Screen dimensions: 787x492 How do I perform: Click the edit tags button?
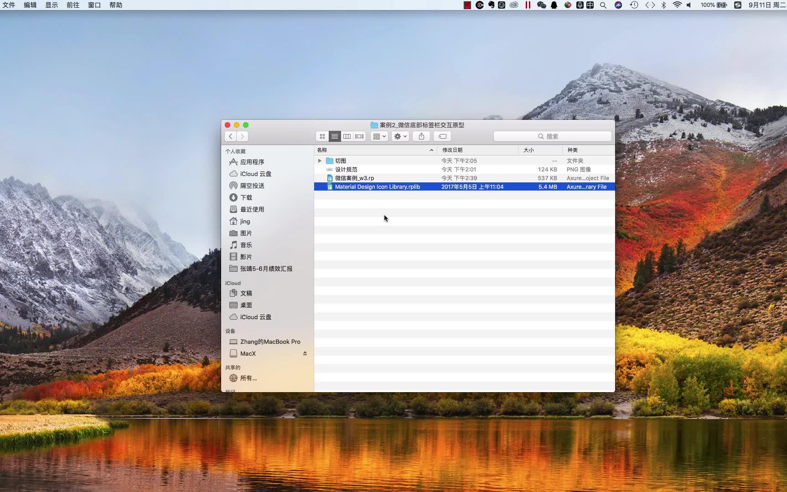442,136
